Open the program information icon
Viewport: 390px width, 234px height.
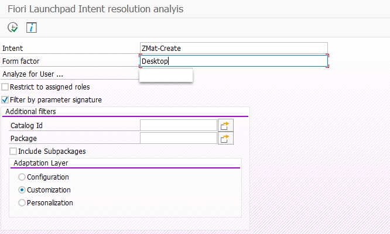point(32,27)
